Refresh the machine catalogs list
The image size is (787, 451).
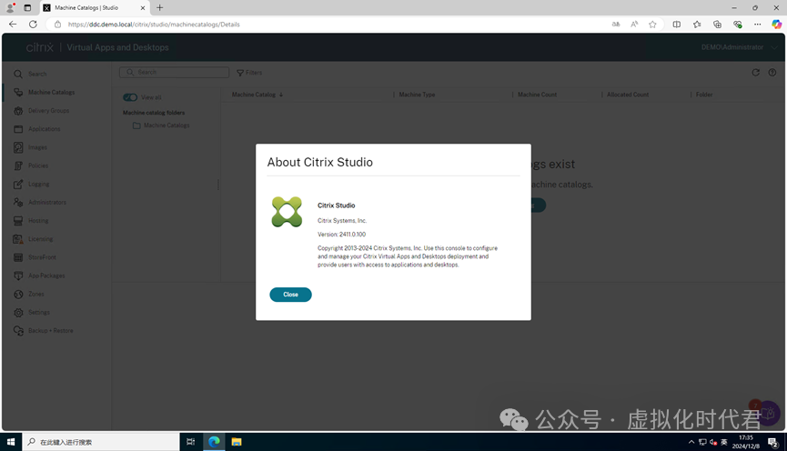tap(755, 73)
